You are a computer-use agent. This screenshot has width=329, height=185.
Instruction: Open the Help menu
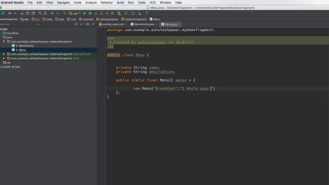click(178, 3)
